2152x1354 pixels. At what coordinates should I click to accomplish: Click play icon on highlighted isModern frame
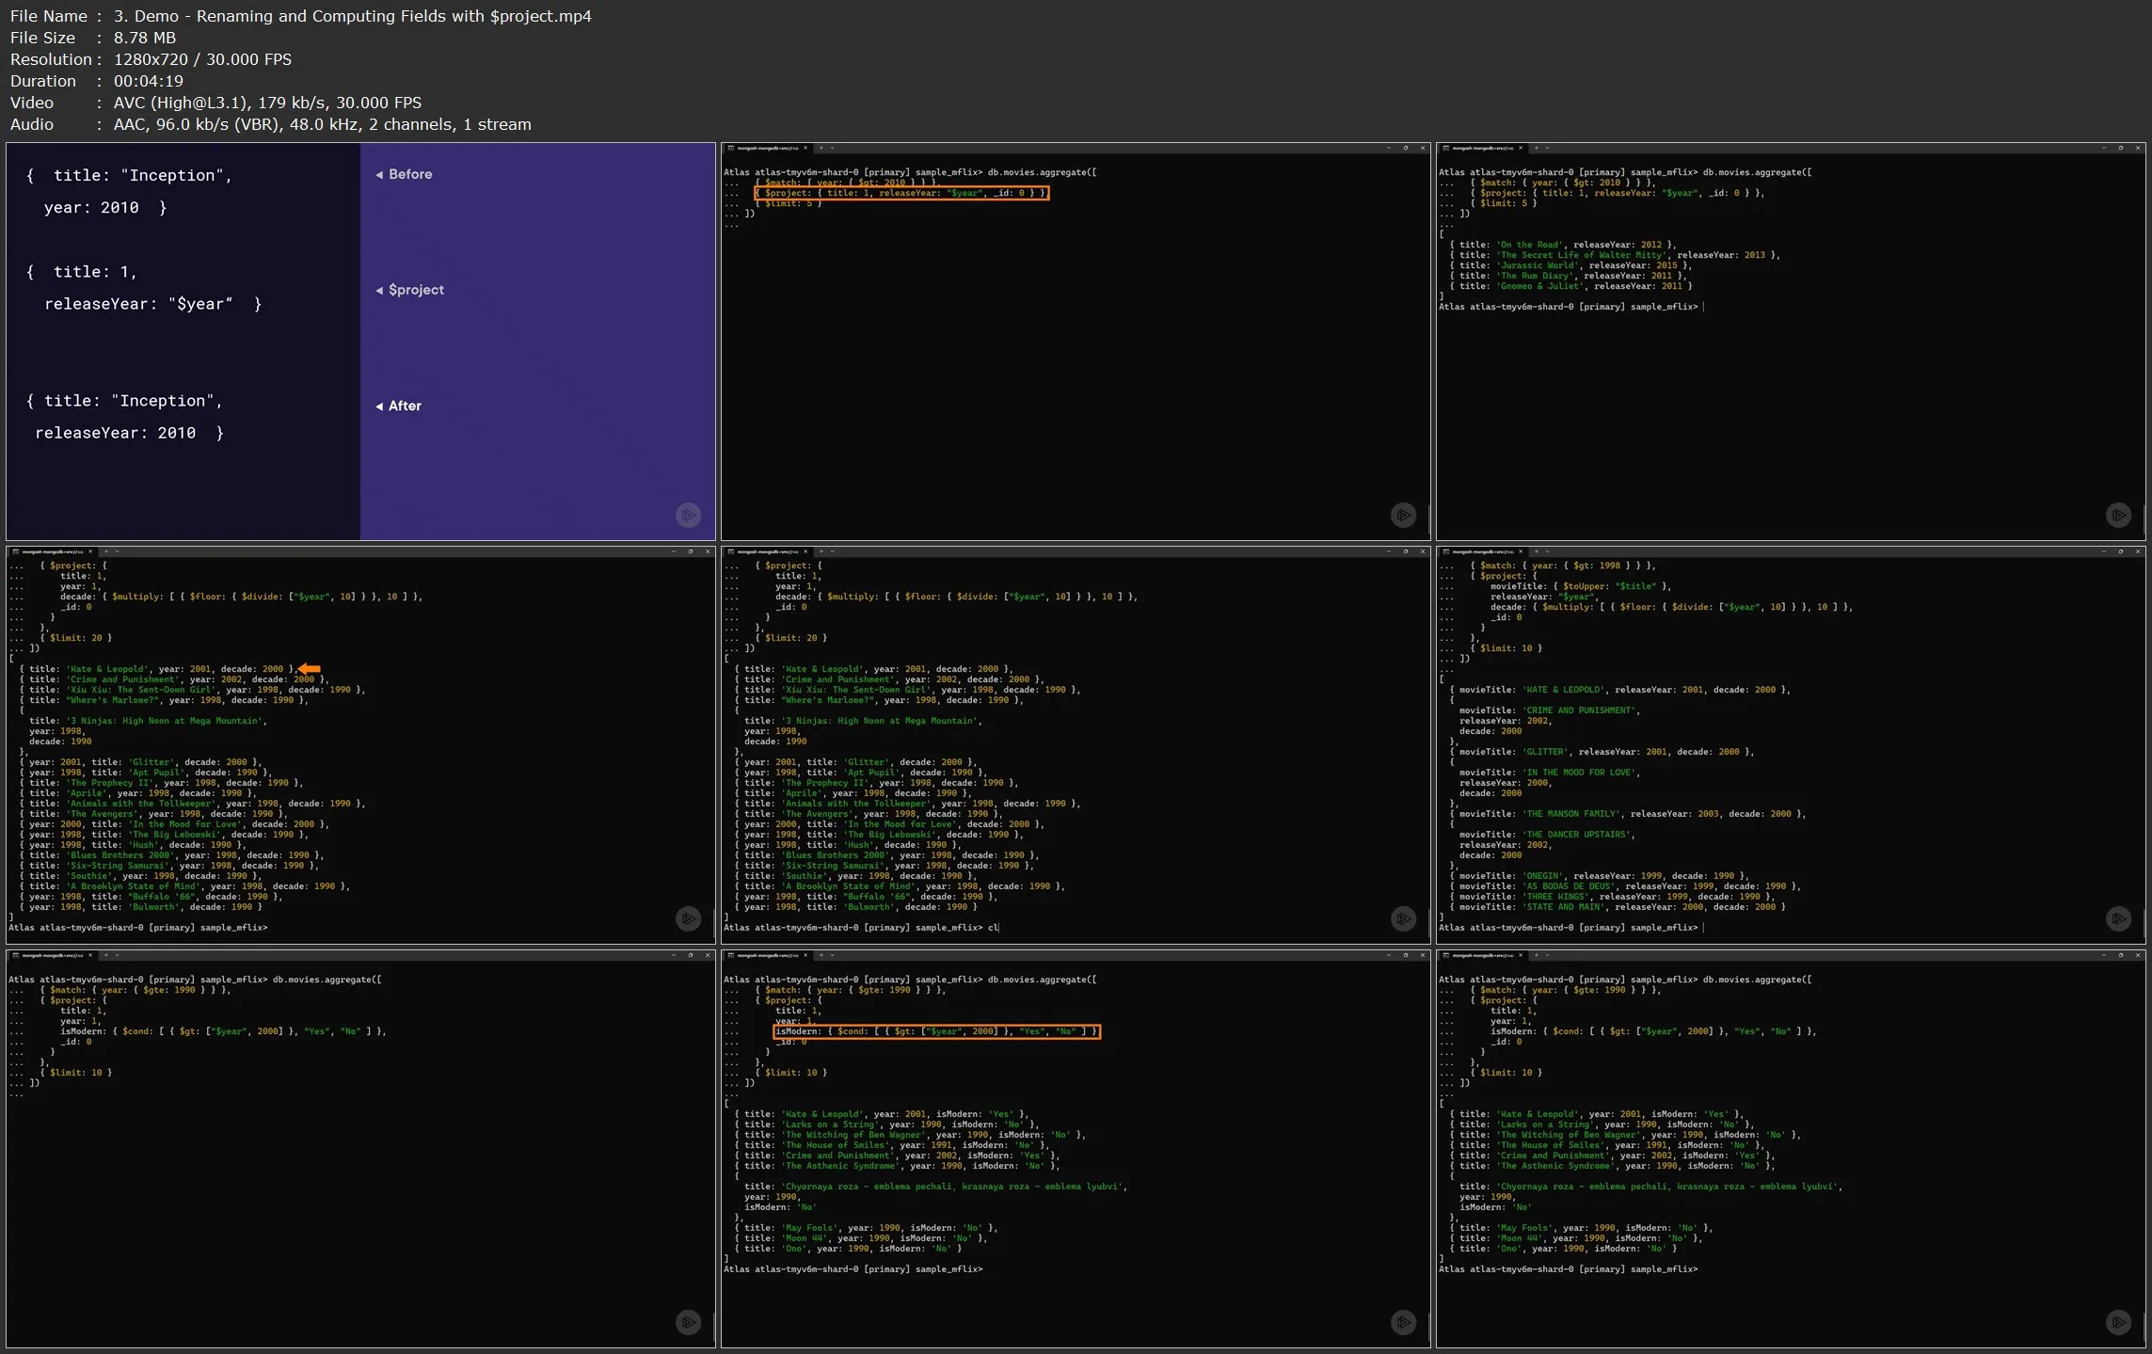(x=1403, y=1322)
